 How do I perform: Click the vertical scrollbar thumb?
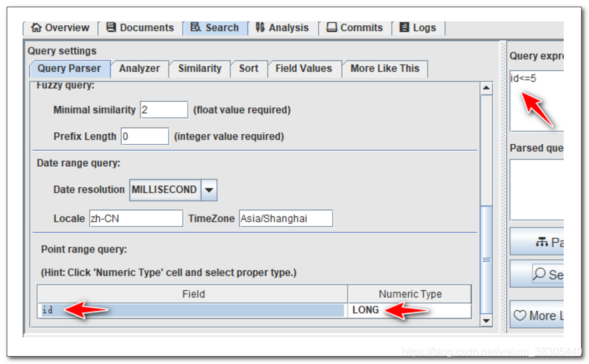tap(486, 260)
